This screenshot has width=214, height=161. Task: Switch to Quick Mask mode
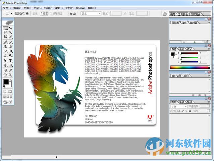(x=10, y=92)
